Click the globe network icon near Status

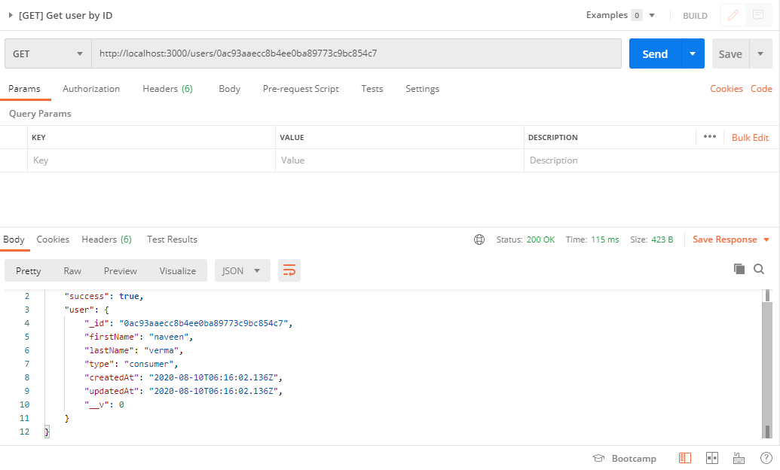coord(479,240)
